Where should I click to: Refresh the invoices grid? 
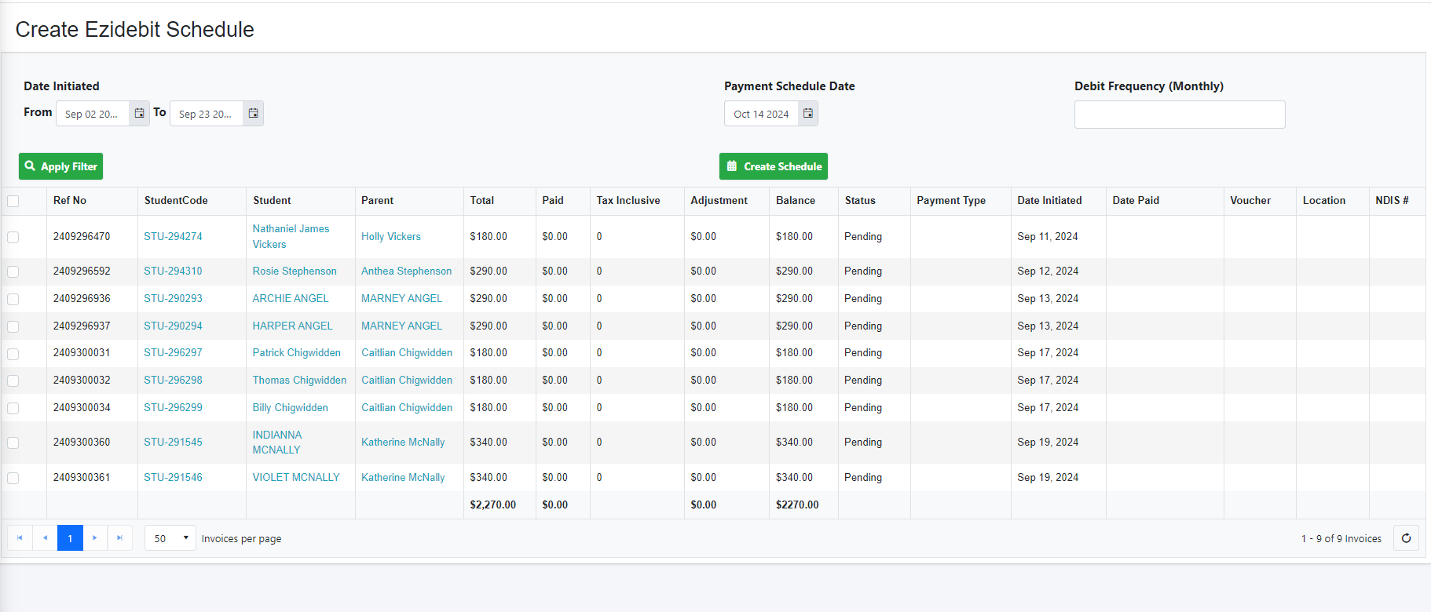click(1406, 538)
